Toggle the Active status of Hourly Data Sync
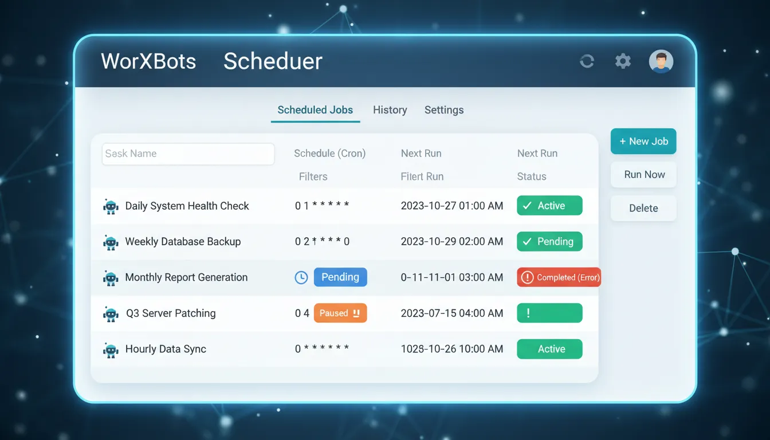This screenshot has width=770, height=440. [549, 349]
